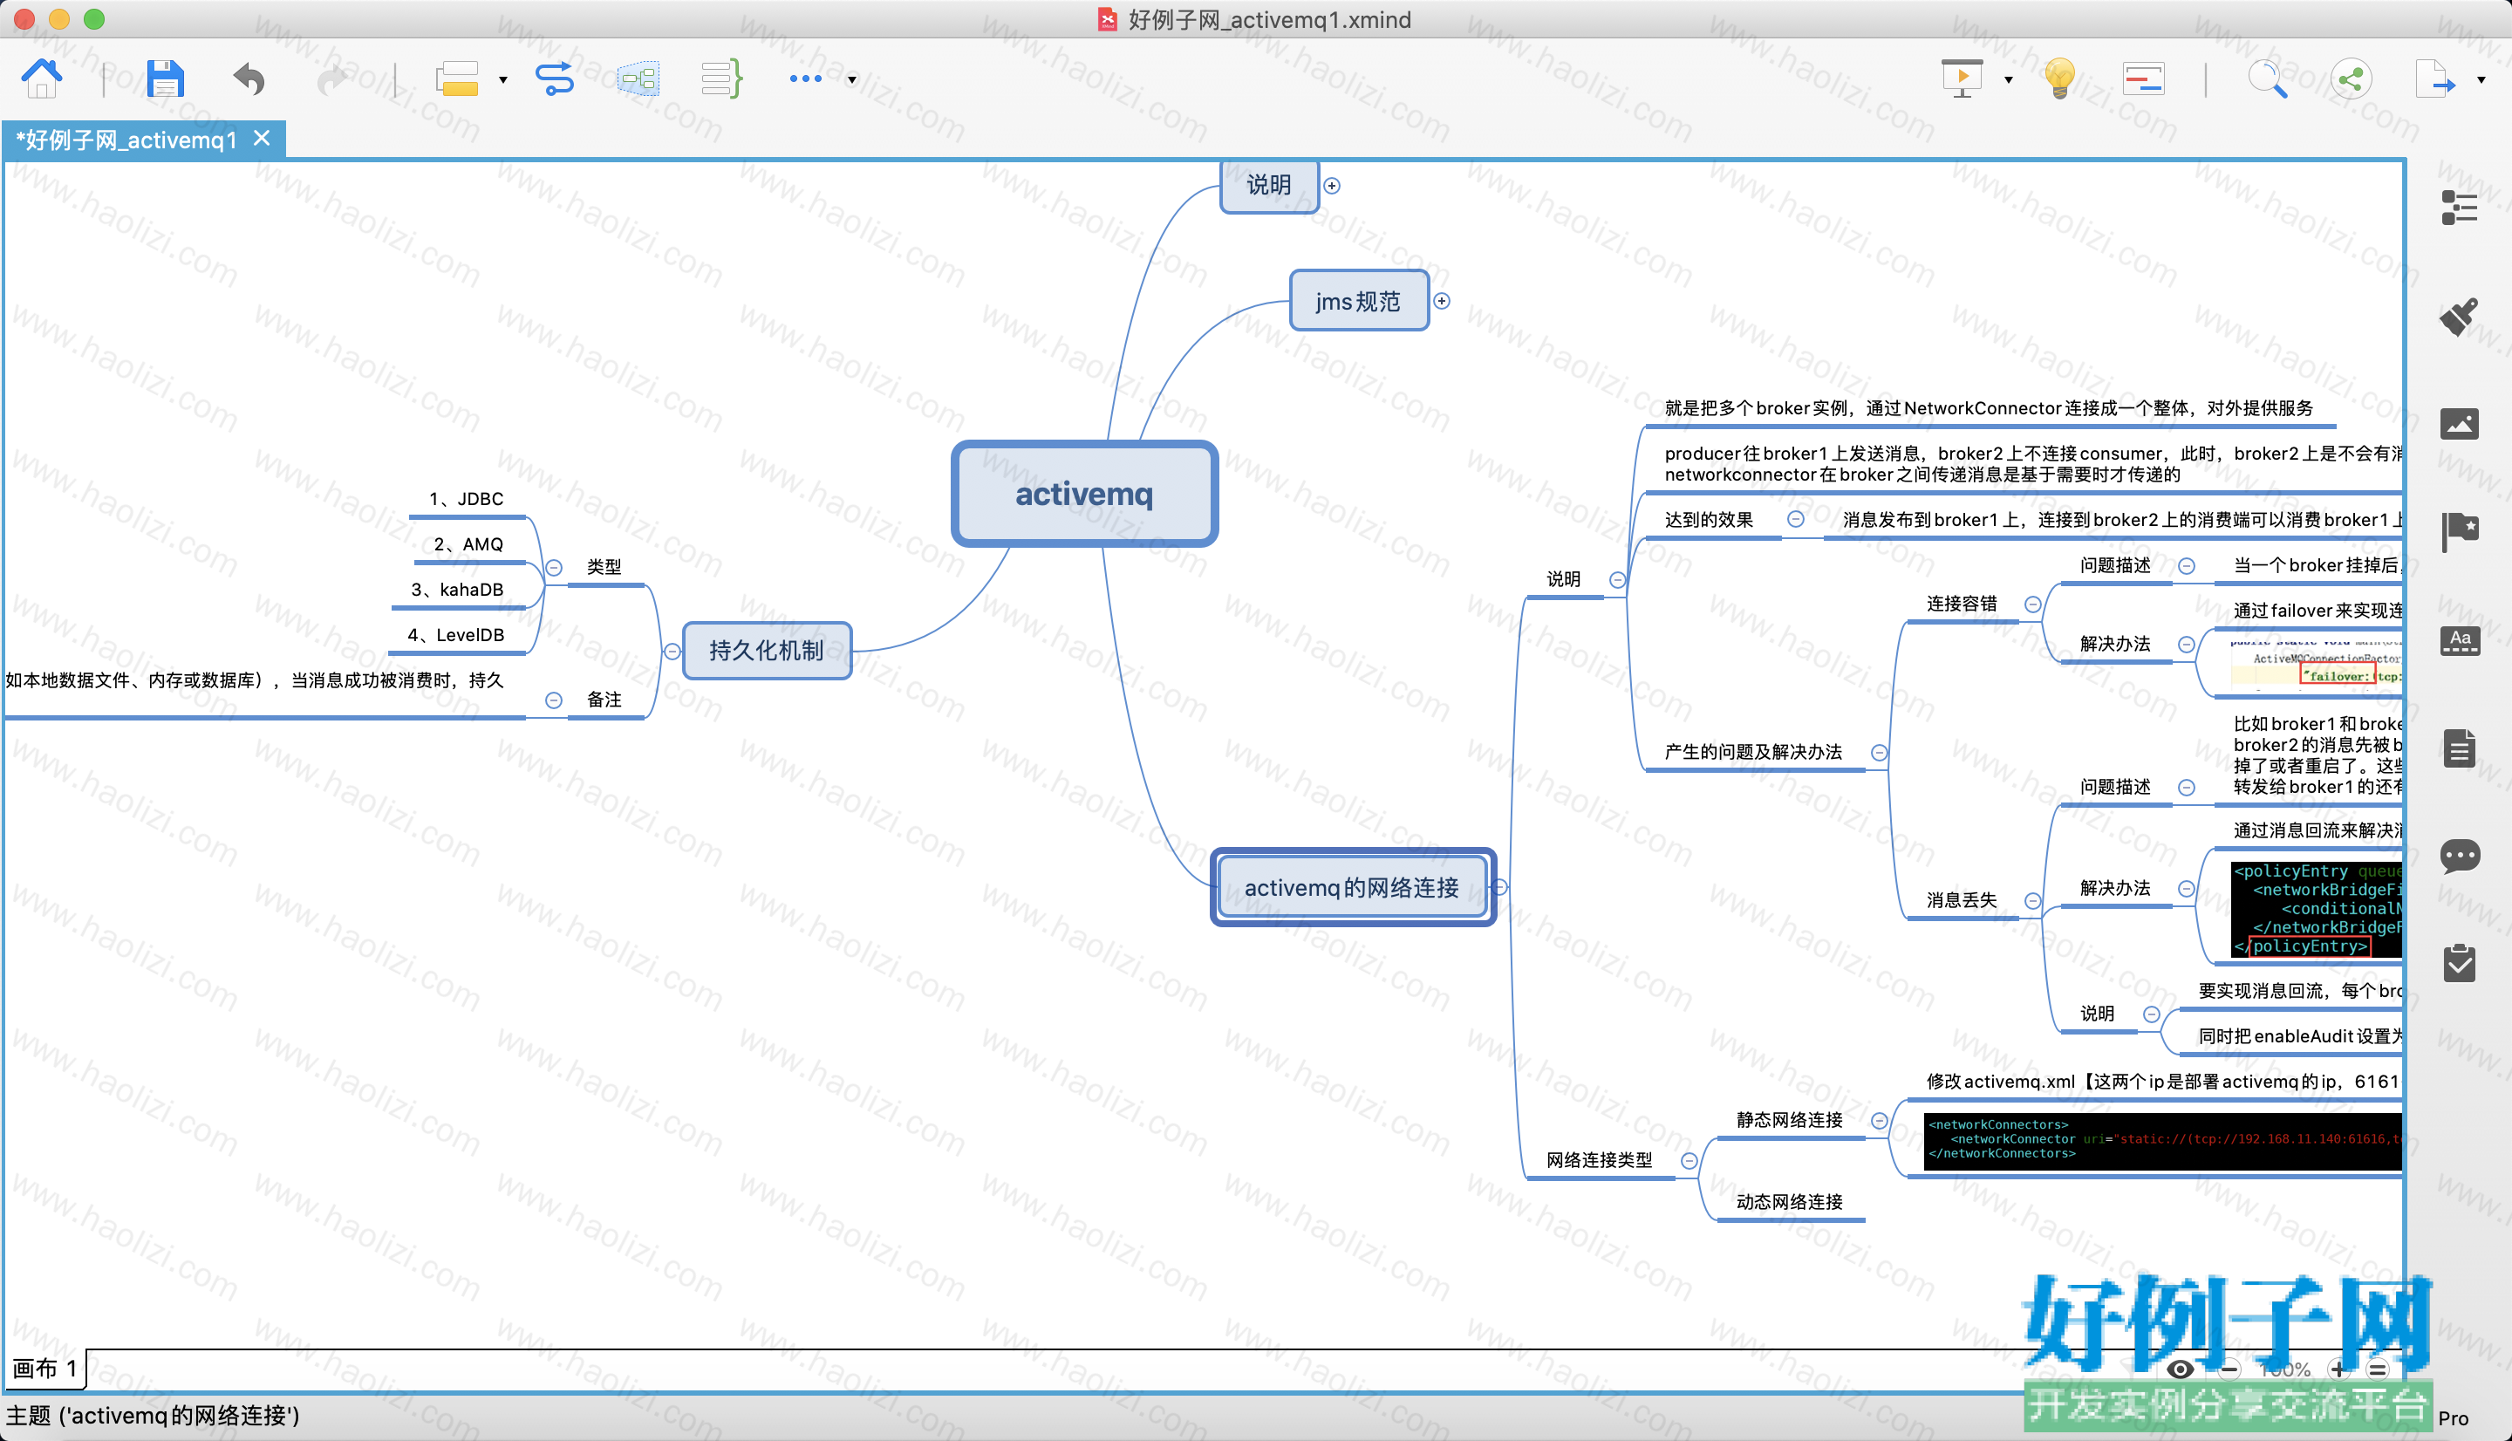Add a summary bracket to topic

click(722, 79)
